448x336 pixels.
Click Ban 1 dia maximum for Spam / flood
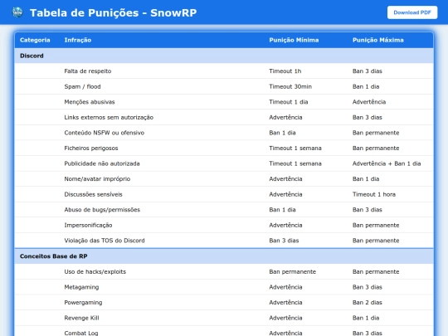pos(366,86)
